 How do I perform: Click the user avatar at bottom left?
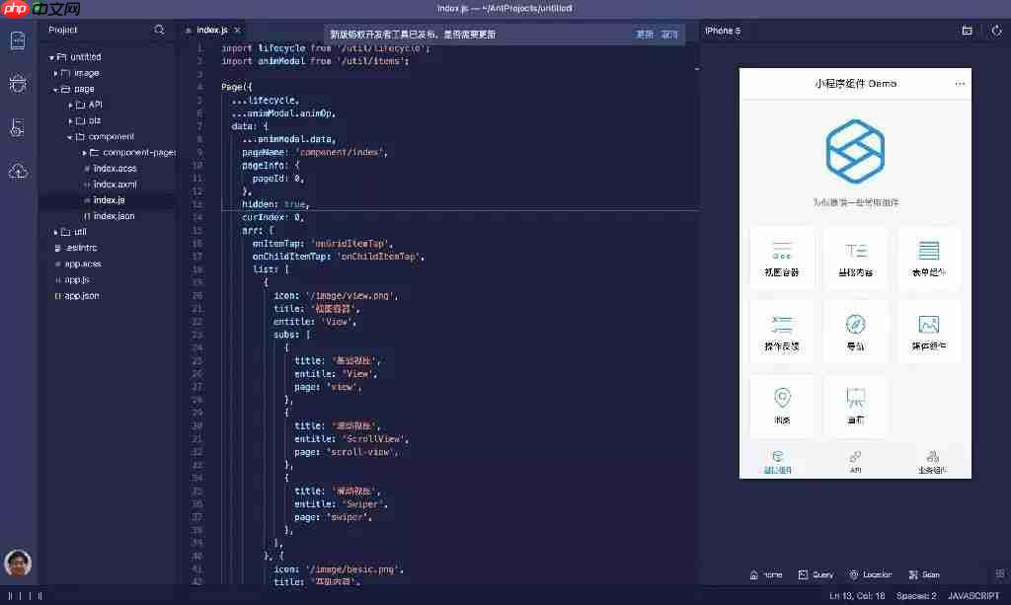(17, 564)
